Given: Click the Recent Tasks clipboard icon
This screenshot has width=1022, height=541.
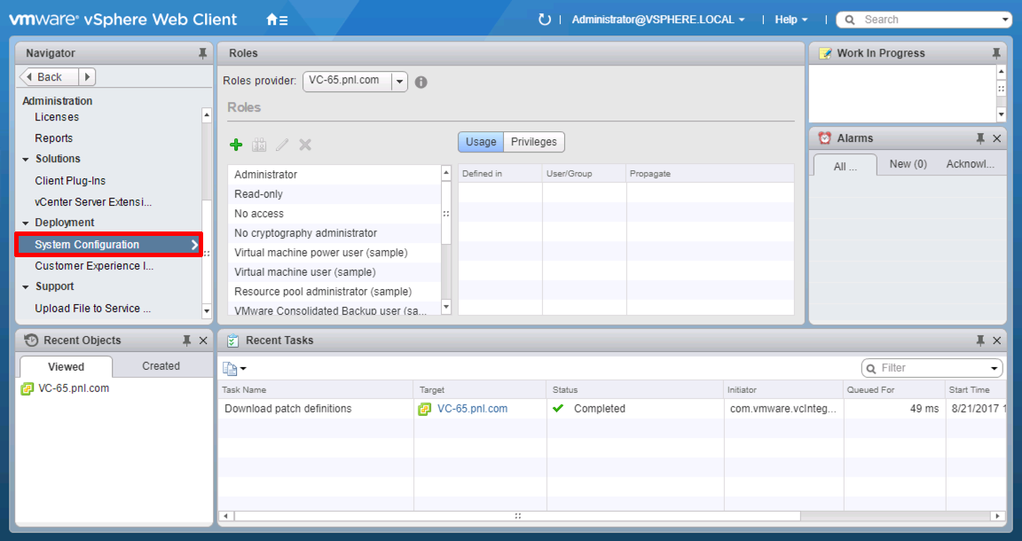Looking at the screenshot, I should (232, 341).
